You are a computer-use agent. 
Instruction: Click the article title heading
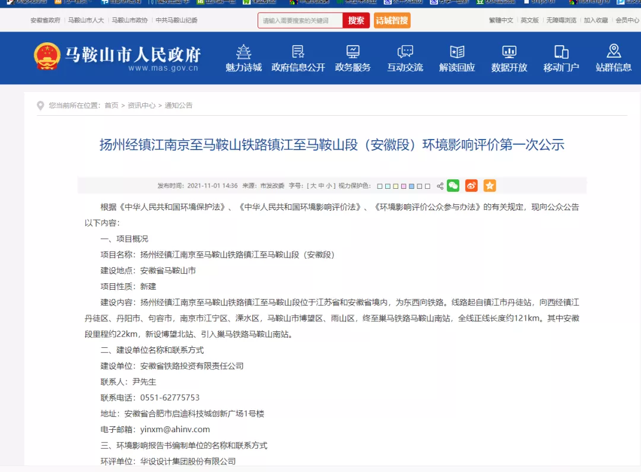332,145
